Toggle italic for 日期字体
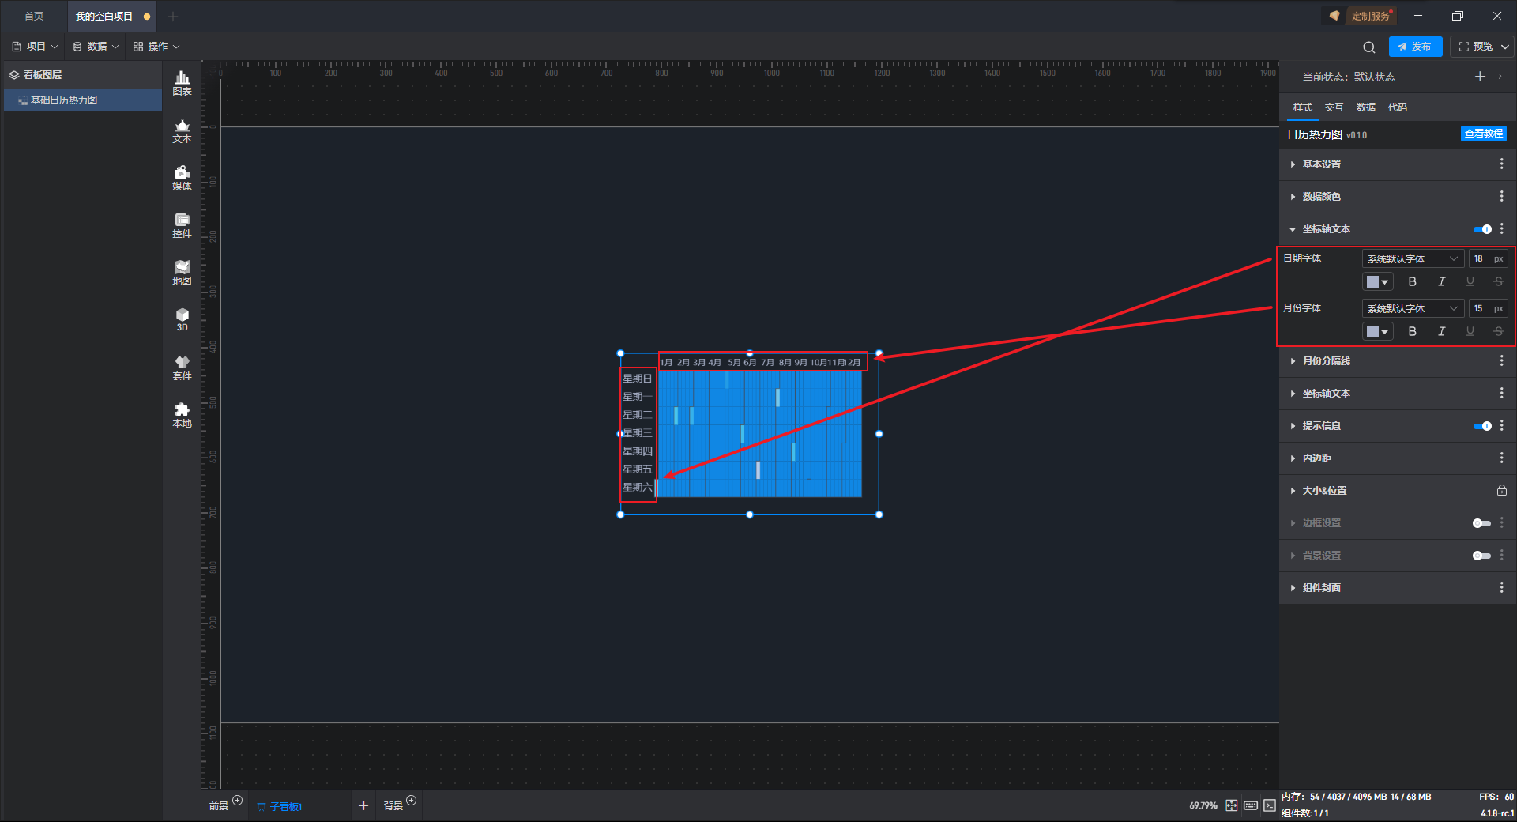1517x822 pixels. point(1441,281)
